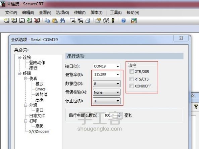199x149 pixels.
Task: Click the SecureCRT application icon in title bar
Action: pyautogui.click(x=3, y=4)
